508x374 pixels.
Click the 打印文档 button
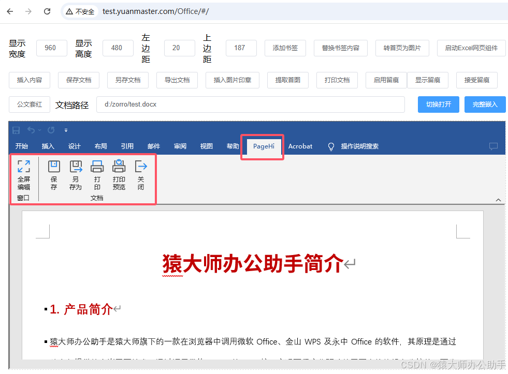[337, 80]
